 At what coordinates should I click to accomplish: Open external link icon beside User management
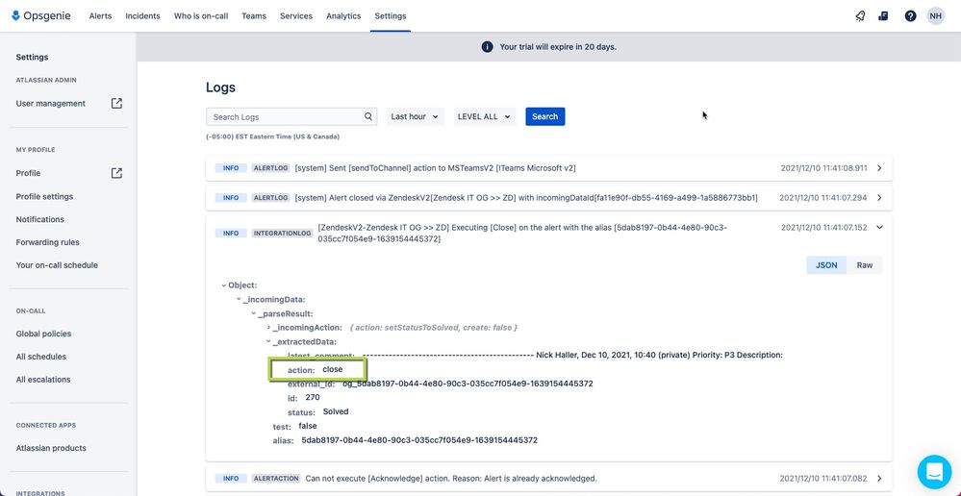116,104
